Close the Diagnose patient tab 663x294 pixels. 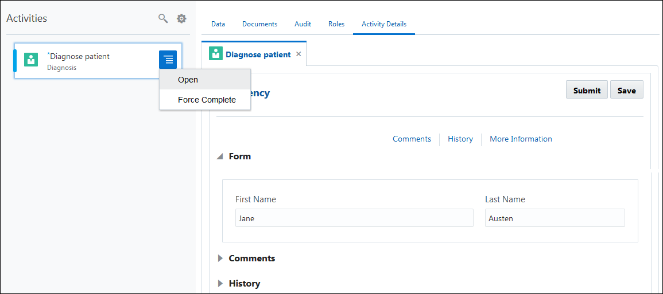pos(298,54)
